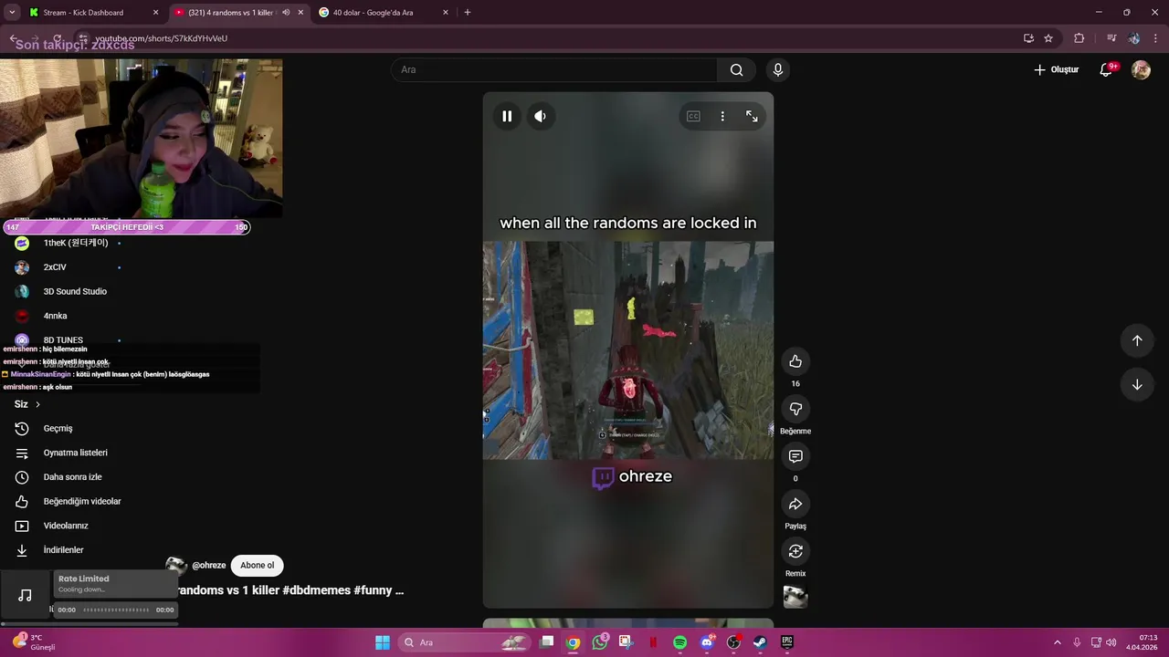Open Discord from the taskbar
Image resolution: width=1169 pixels, height=657 pixels.
coord(706,642)
